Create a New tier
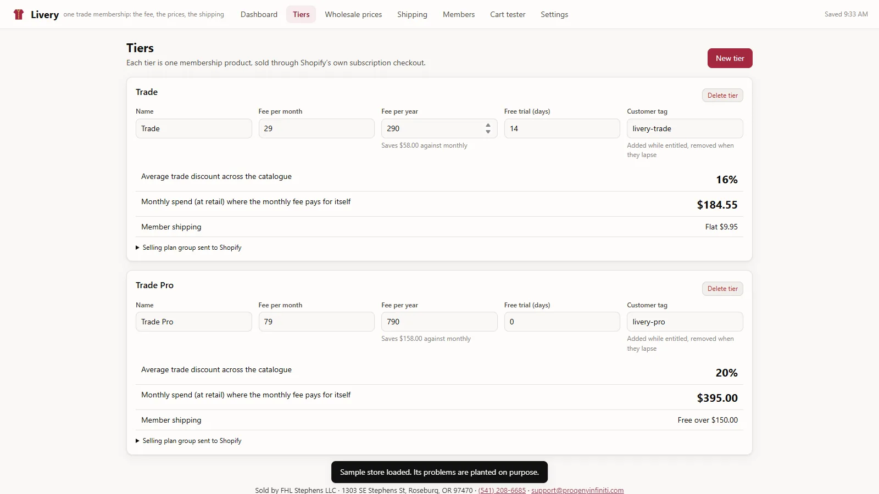The image size is (879, 494). click(x=730, y=58)
